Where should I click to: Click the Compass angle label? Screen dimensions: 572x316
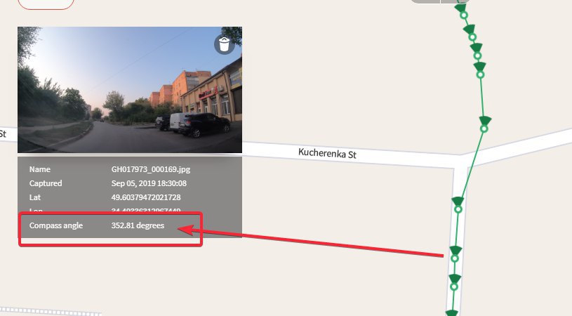tap(56, 225)
